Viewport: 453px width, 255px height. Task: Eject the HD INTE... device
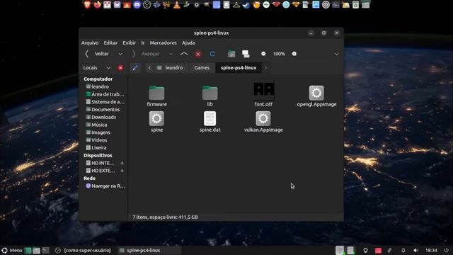click(x=122, y=163)
